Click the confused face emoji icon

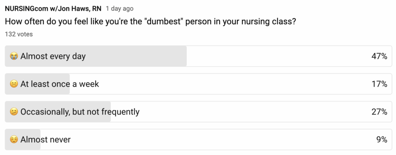14,112
